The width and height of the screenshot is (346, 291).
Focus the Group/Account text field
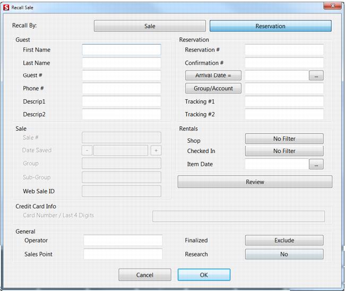284,88
